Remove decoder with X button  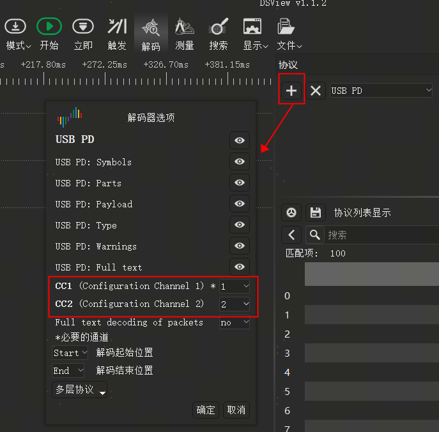316,91
